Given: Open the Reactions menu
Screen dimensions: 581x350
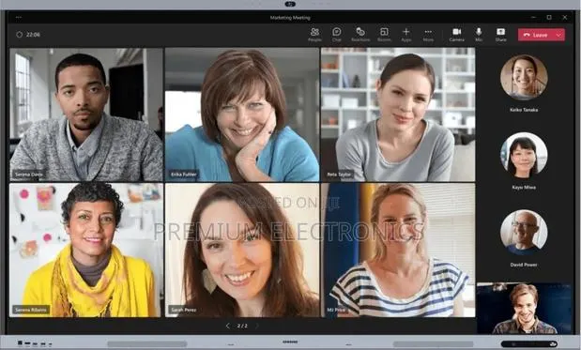Looking at the screenshot, I should pos(360,35).
